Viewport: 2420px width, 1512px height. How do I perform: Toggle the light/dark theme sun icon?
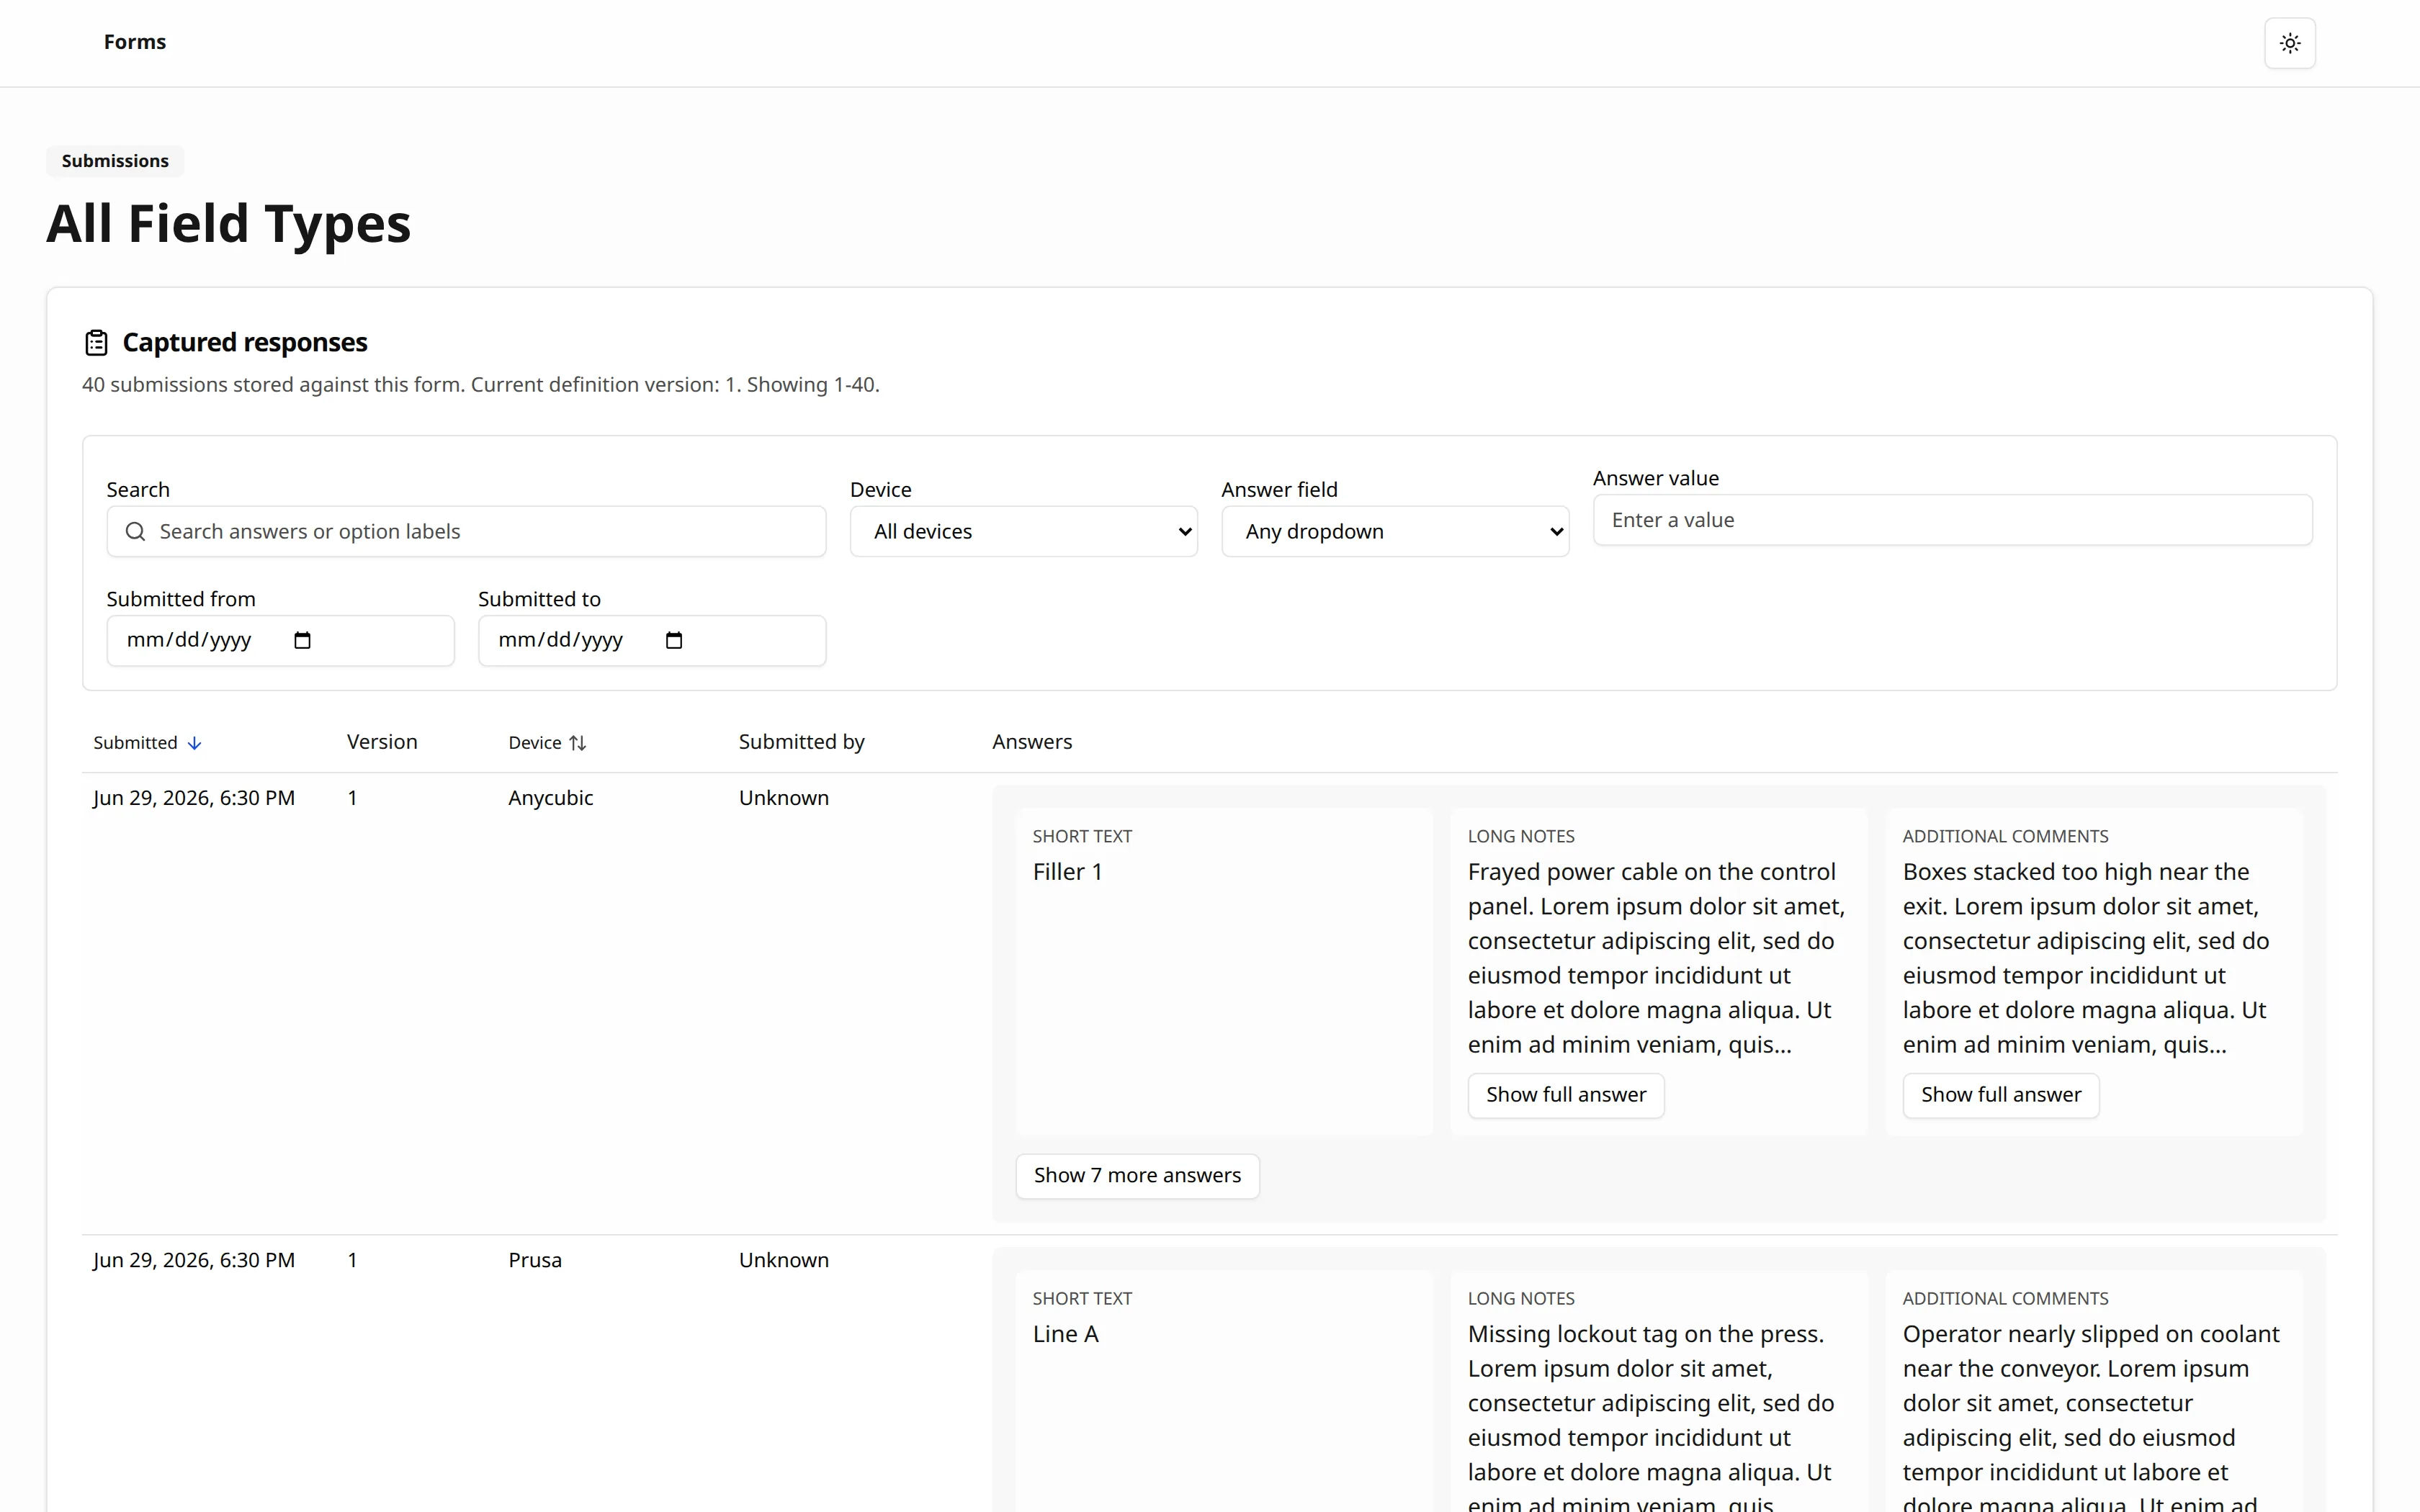(2289, 43)
